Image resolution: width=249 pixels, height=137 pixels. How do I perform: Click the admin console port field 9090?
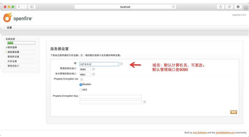tap(85, 69)
